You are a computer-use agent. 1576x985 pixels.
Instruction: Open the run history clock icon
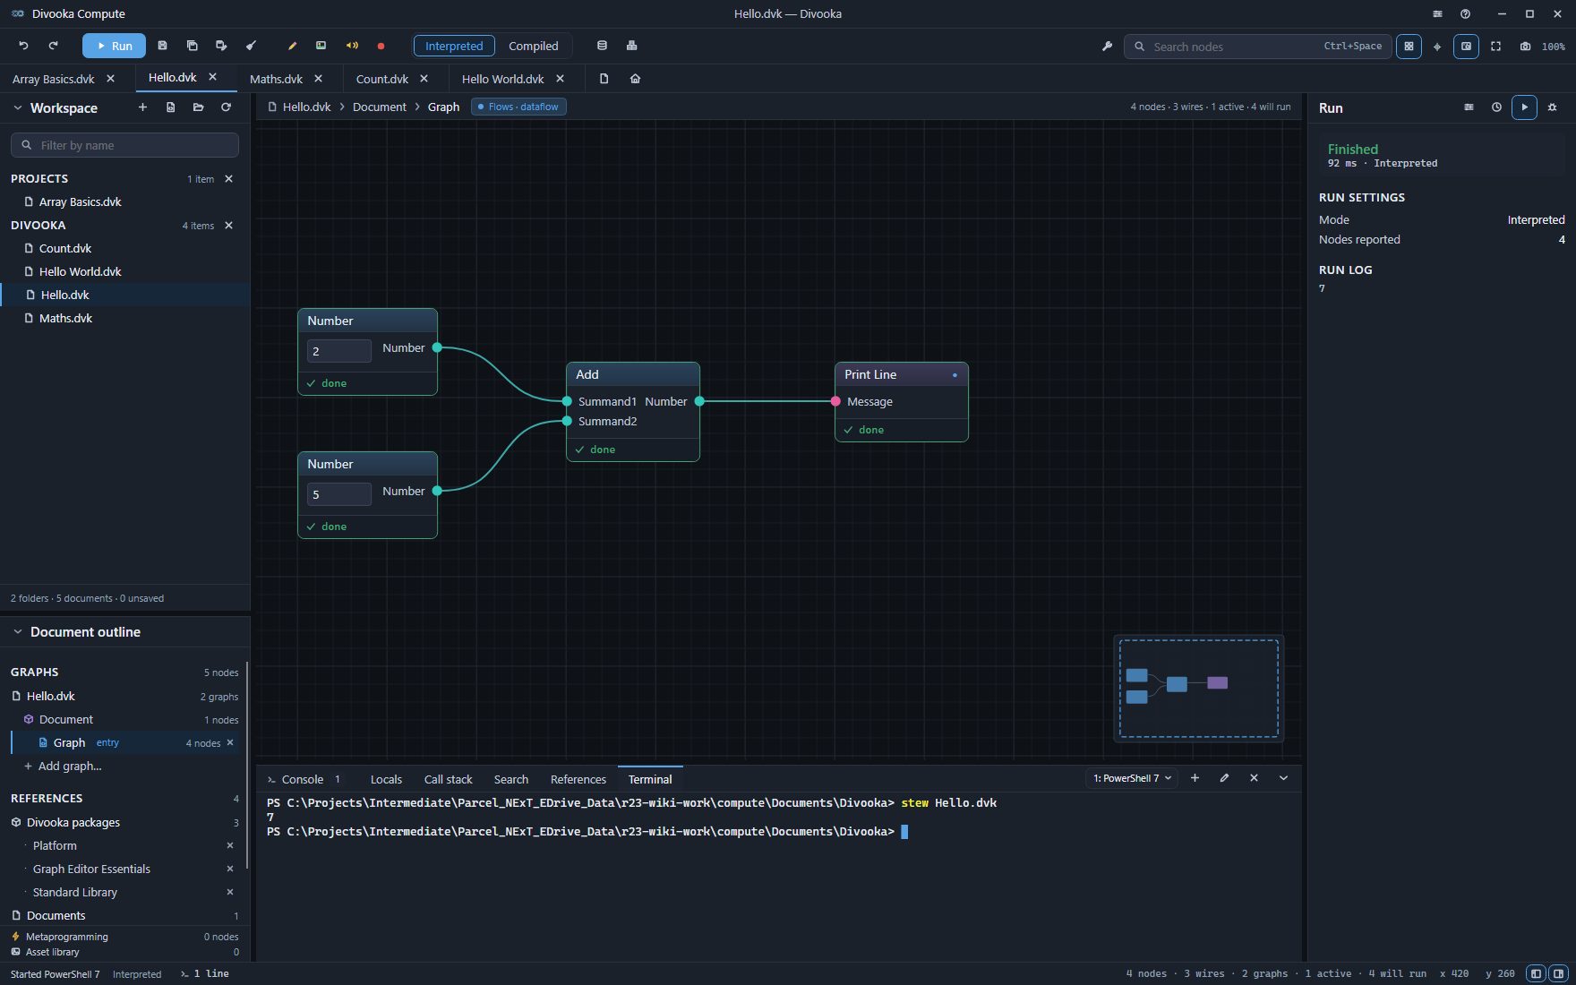[x=1496, y=107]
